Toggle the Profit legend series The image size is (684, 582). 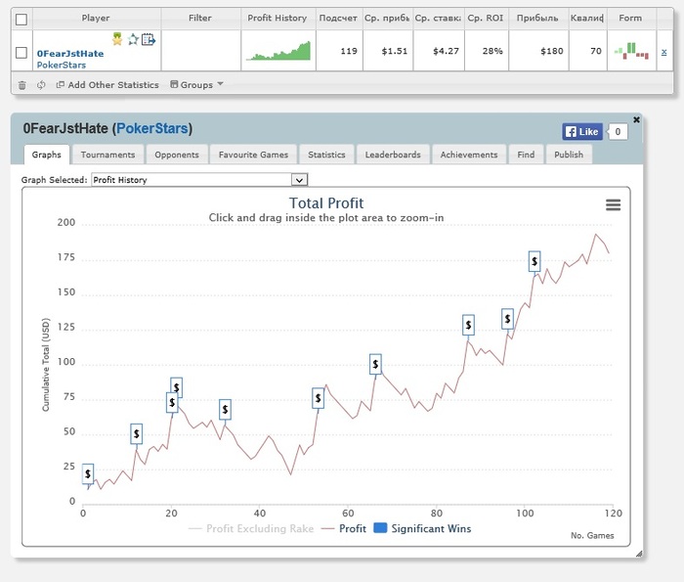pyautogui.click(x=344, y=529)
